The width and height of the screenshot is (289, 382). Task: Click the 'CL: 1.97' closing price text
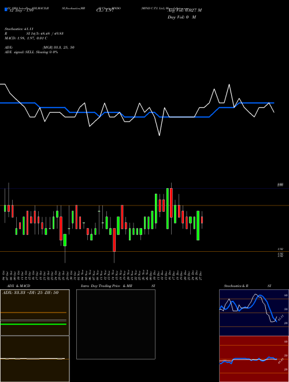point(105,10)
